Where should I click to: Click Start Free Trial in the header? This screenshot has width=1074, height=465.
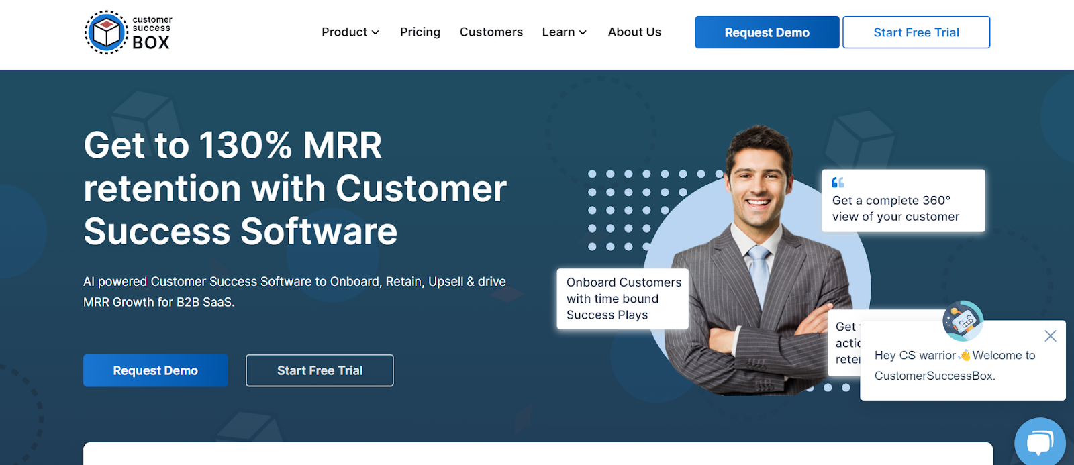pos(916,32)
